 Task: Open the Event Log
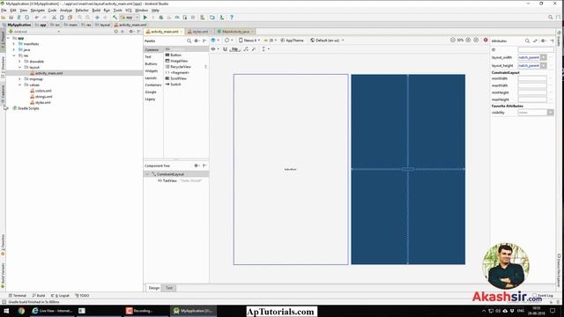click(x=544, y=296)
